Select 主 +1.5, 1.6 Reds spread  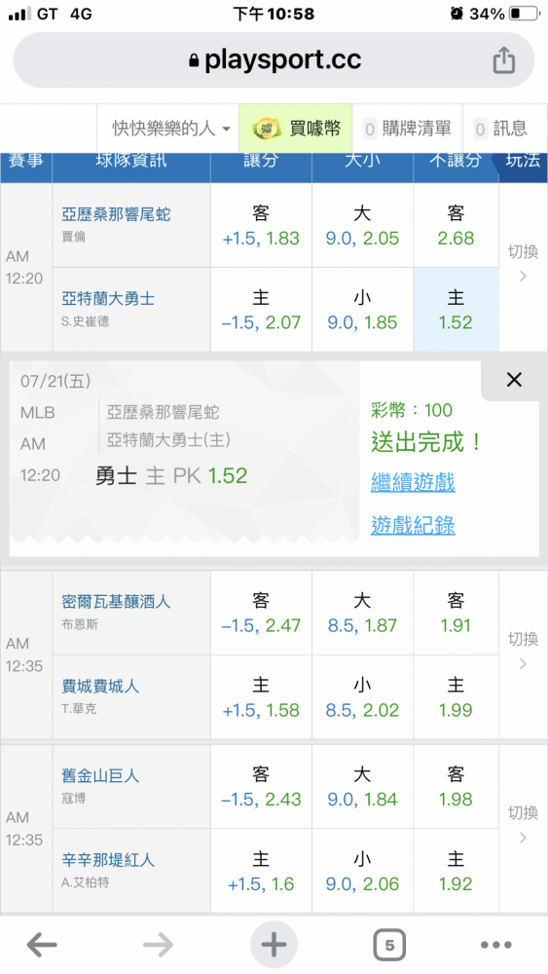pos(261,871)
